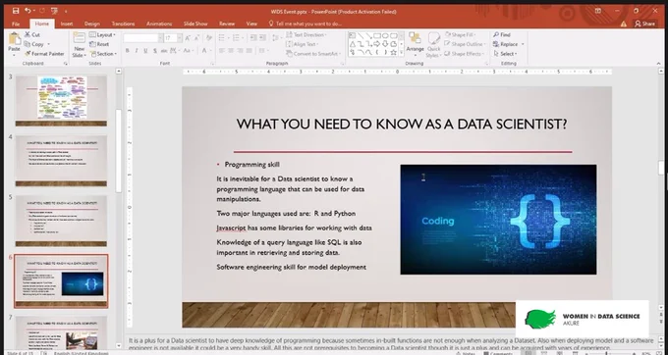Open the Section dropdown
The width and height of the screenshot is (668, 355).
(103, 54)
